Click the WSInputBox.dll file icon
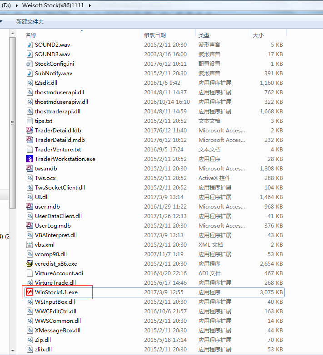The image size is (323, 355). tap(30, 302)
